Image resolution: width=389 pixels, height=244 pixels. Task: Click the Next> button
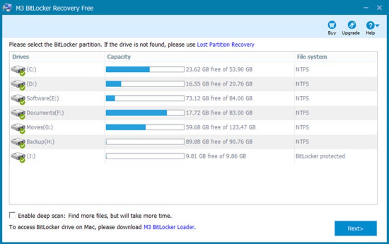tap(355, 228)
